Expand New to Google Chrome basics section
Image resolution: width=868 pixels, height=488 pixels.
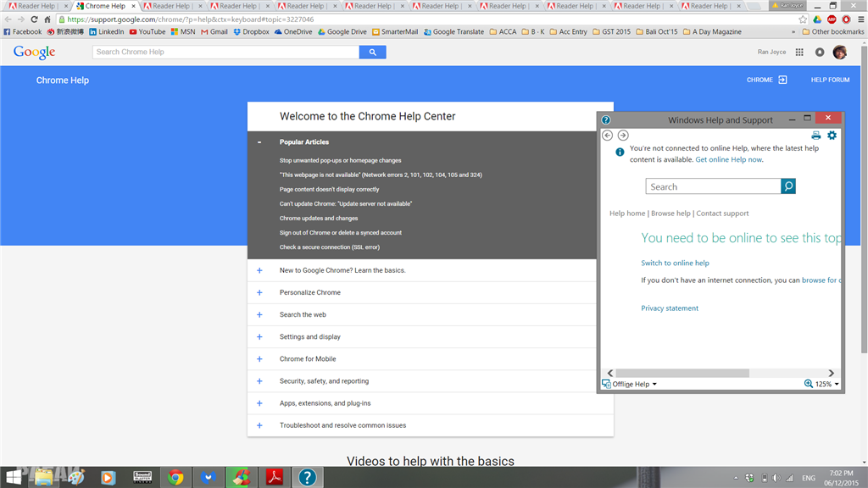tap(259, 270)
